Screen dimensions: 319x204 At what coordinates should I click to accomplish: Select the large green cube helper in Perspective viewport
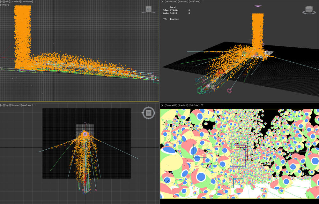(201, 90)
